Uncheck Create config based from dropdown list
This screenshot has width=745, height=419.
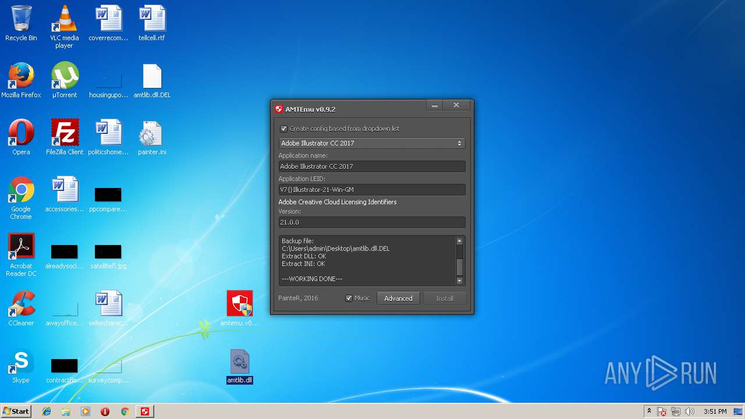tap(283, 129)
